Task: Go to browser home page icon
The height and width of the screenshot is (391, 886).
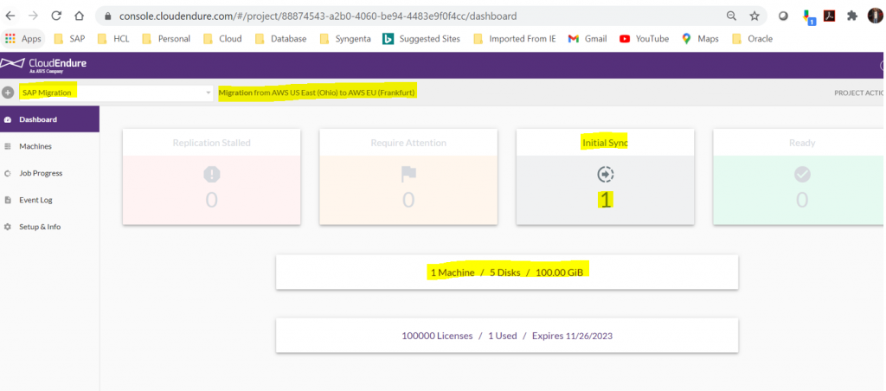Action: (x=79, y=16)
